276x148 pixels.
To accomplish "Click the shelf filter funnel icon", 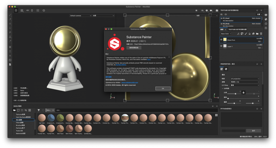I will pos(39,110).
